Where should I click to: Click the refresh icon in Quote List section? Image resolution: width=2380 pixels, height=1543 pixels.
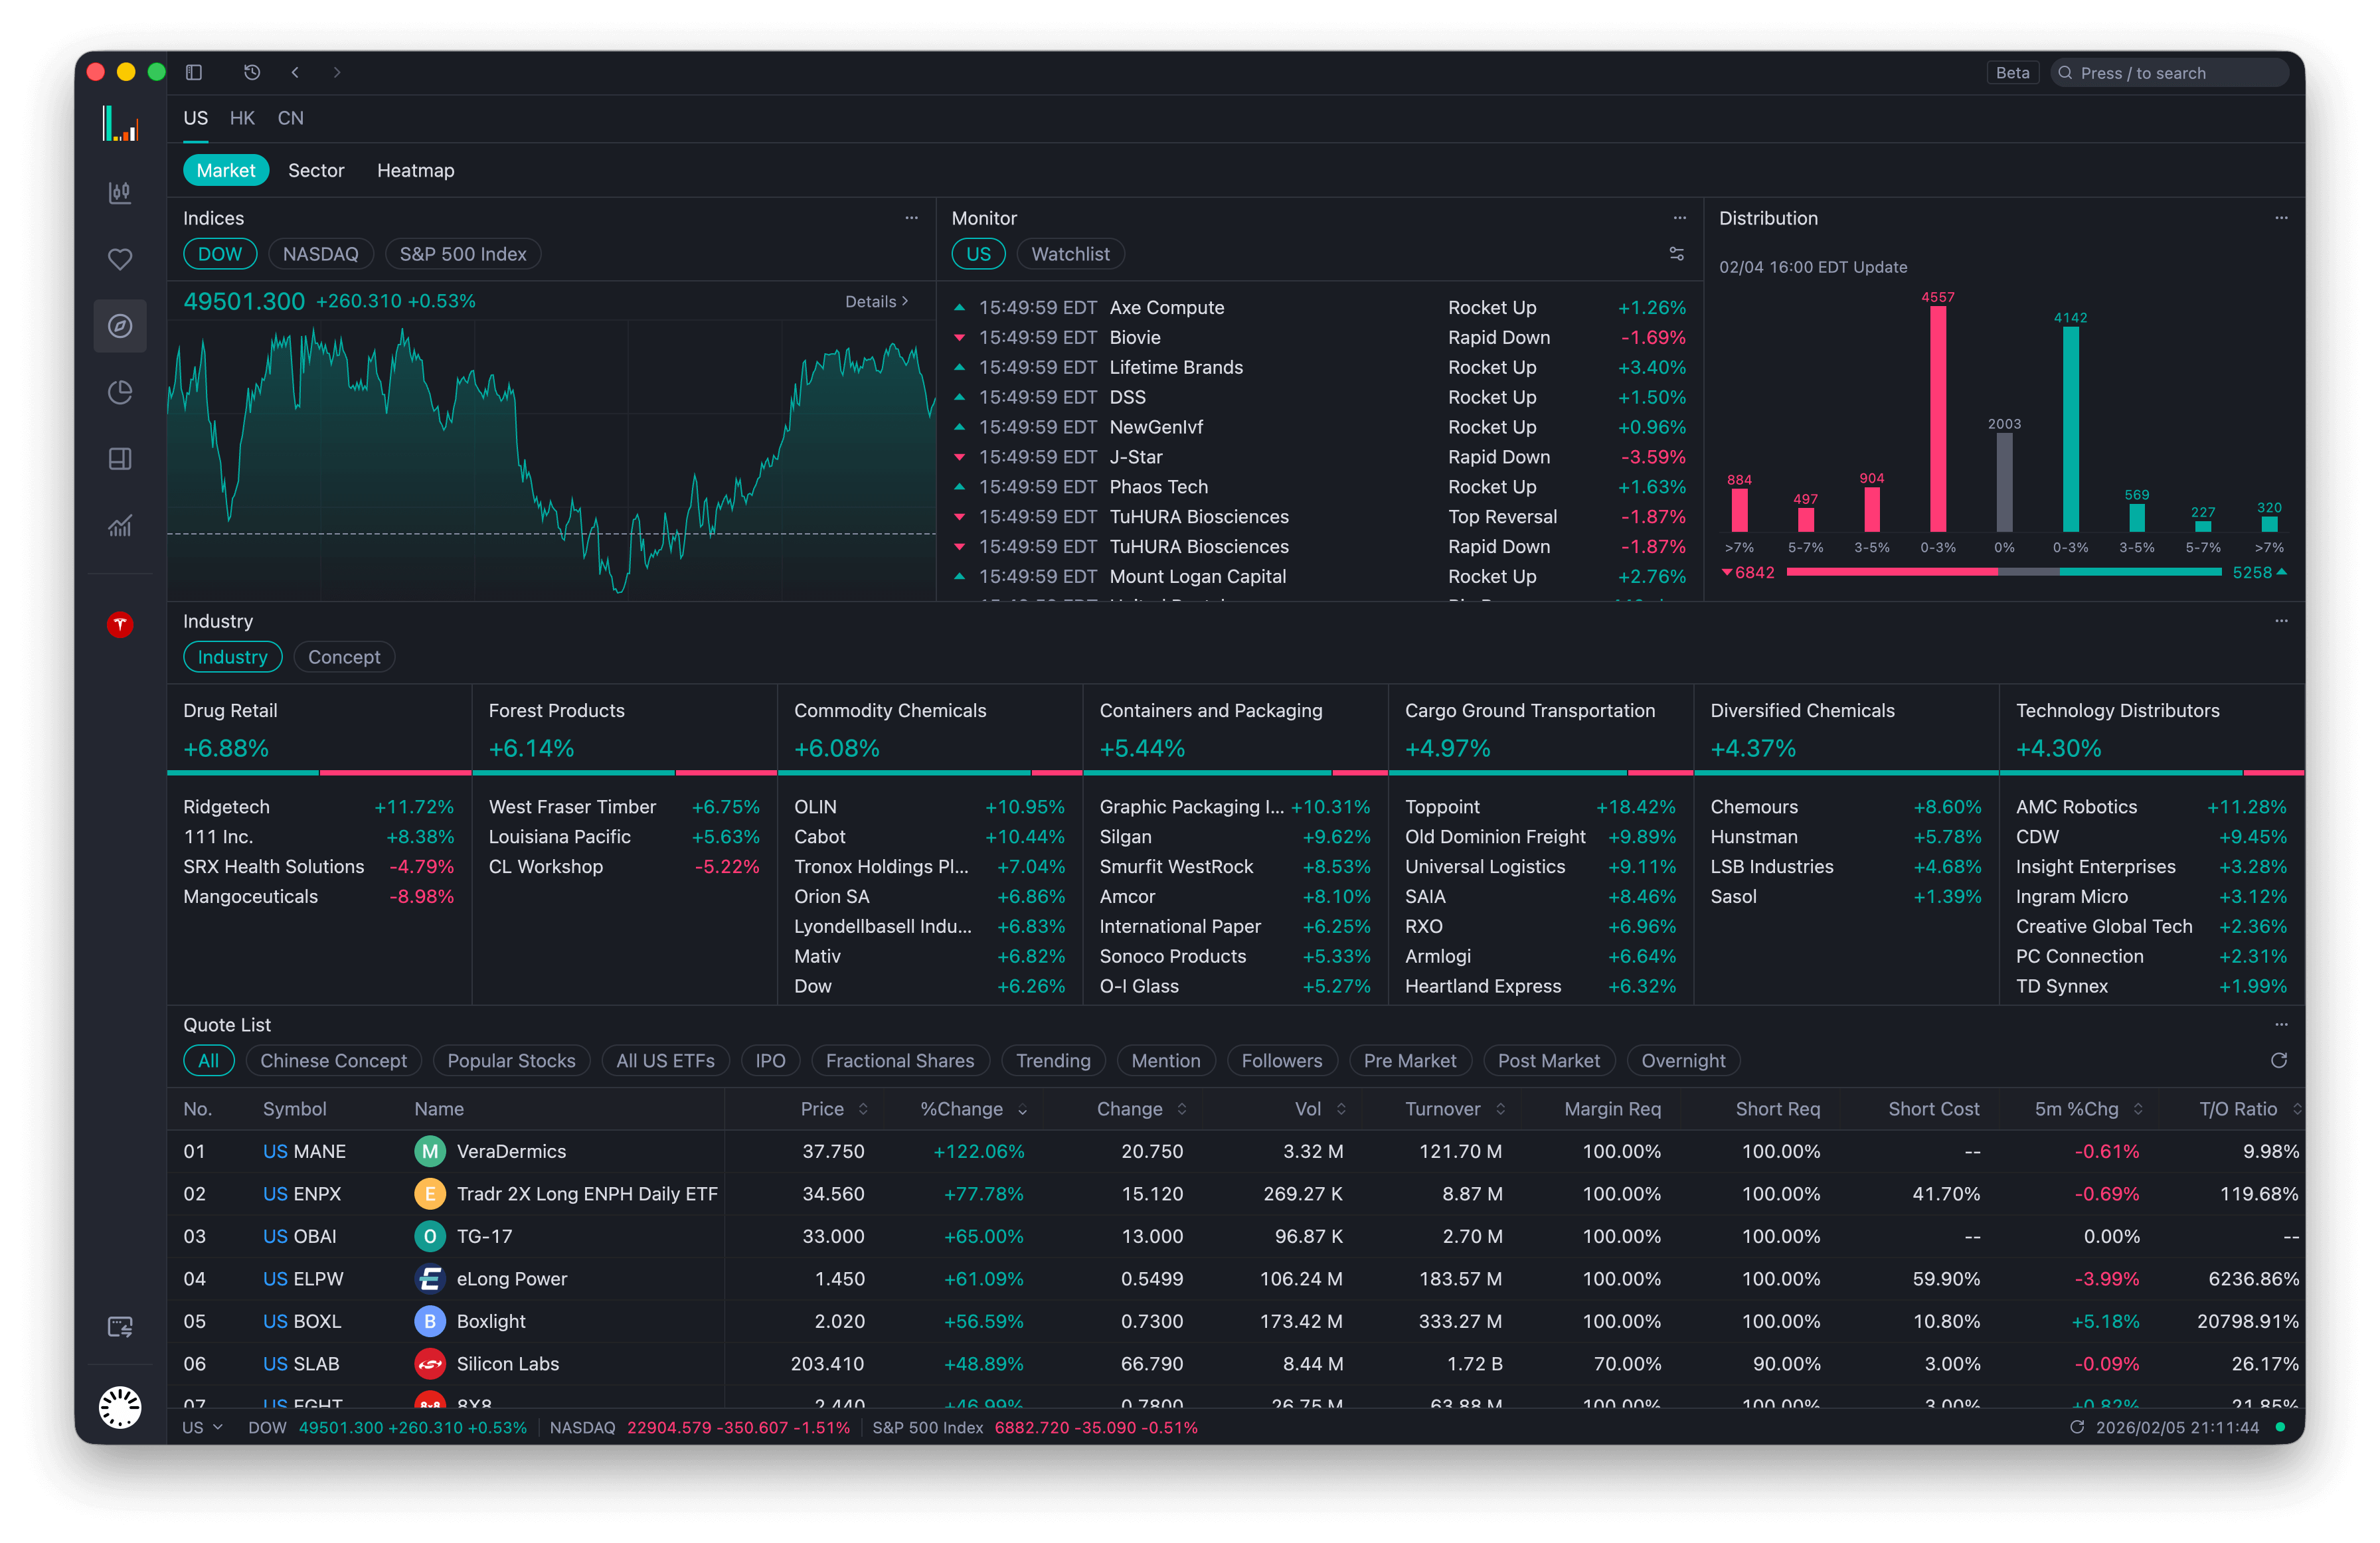tap(2280, 1060)
